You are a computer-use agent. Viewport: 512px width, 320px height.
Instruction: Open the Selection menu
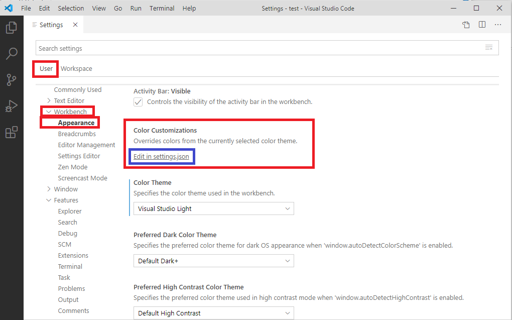[71, 8]
